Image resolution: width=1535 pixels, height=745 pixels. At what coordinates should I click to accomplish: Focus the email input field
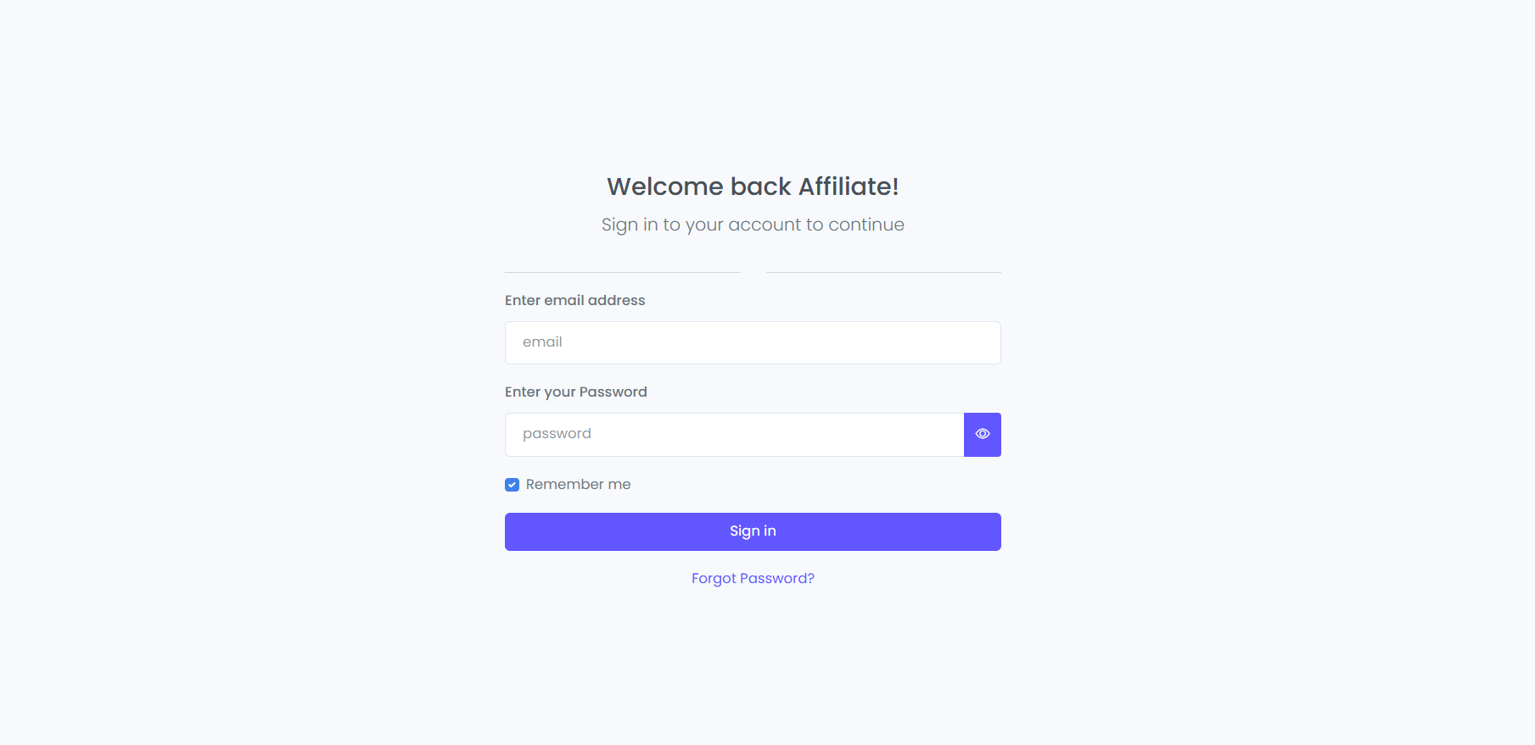pos(753,342)
